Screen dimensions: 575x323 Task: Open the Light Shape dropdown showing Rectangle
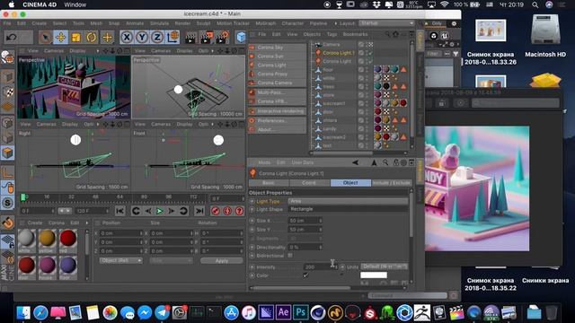(348, 209)
